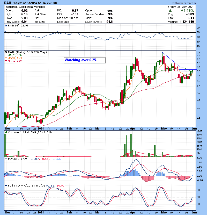Click the dotted blue descending trendline
The width and height of the screenshot is (207, 215).
(177, 64)
